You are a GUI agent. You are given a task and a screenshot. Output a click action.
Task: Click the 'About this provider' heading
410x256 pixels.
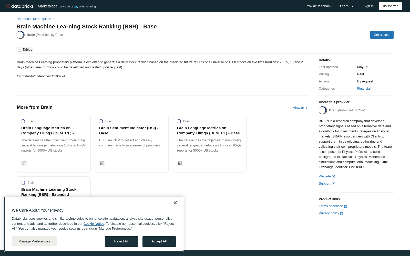pyautogui.click(x=334, y=102)
